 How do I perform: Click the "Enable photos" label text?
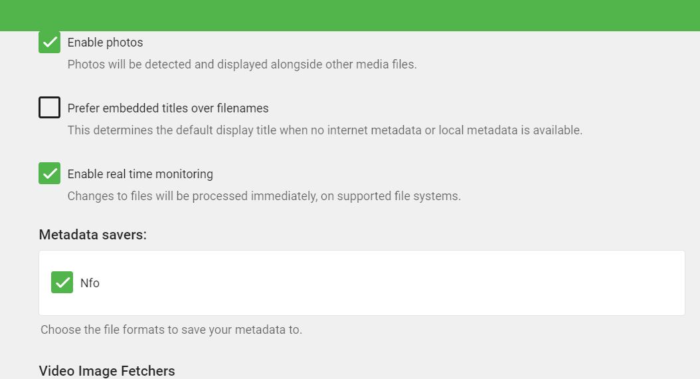pos(105,43)
